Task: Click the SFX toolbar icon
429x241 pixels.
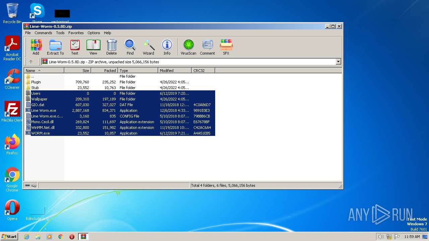Action: [x=226, y=47]
